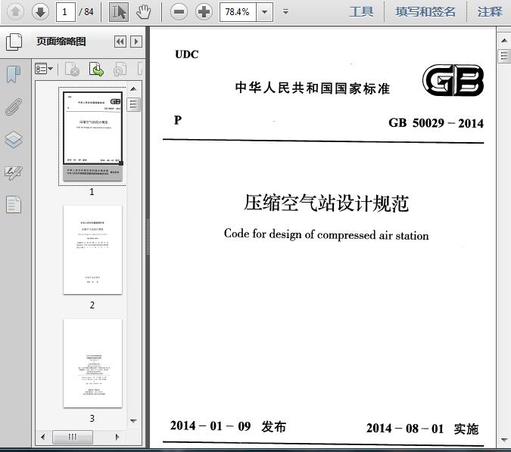Go to previous page with up arrow
The width and height of the screenshot is (511, 452).
(x=15, y=12)
